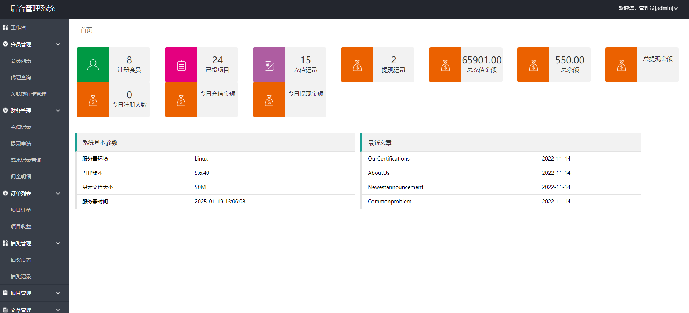Open 抽奖设置 from the sidebar
The height and width of the screenshot is (313, 689).
[x=21, y=260]
